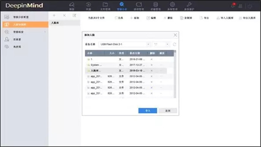Open the small file-type dropdown next to the refresh icon
This screenshot has height=147, width=261.
pos(161,44)
